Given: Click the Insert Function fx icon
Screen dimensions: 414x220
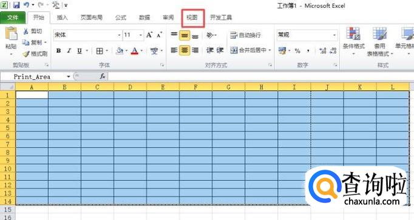Looking at the screenshot, I should point(103,76).
